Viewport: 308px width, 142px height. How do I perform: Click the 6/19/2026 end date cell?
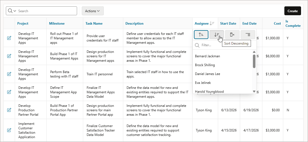tap(251, 110)
